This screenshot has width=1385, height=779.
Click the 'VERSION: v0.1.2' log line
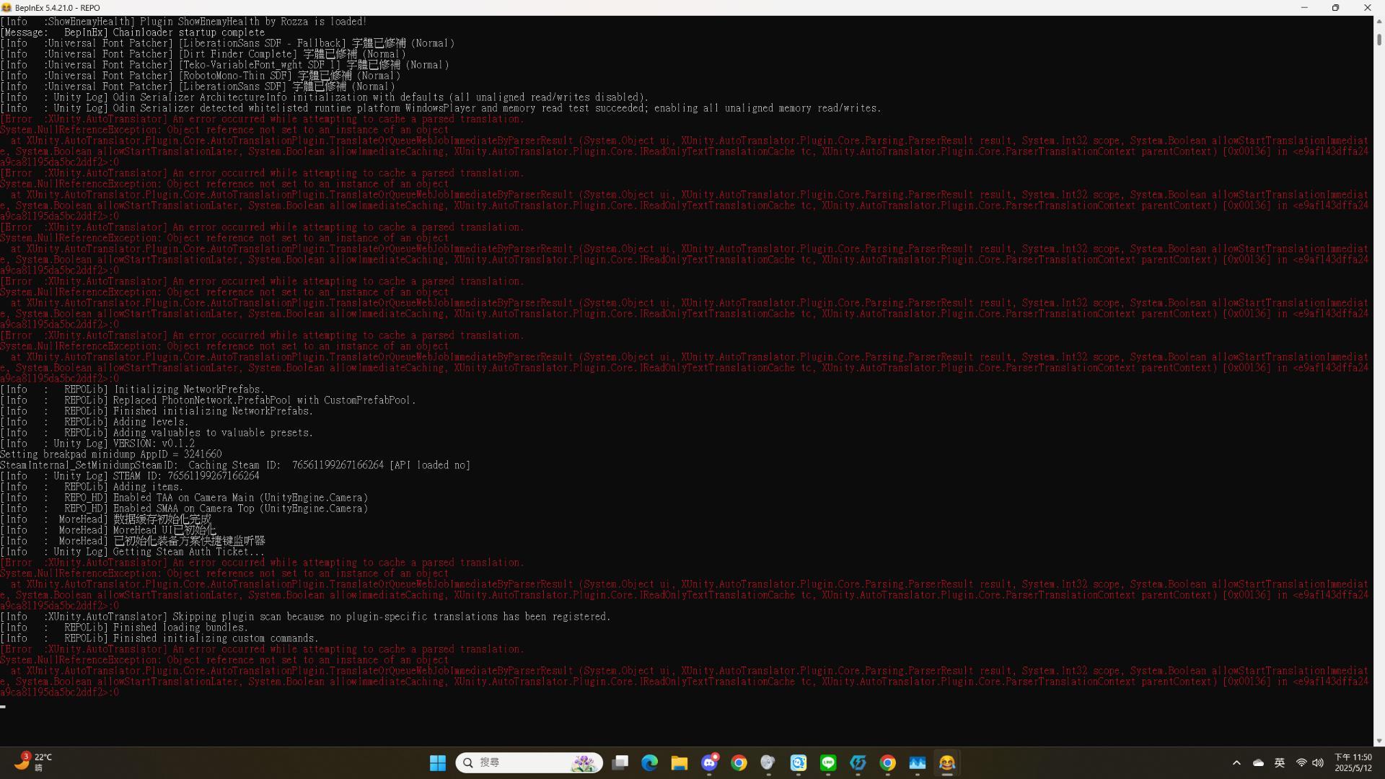97,444
